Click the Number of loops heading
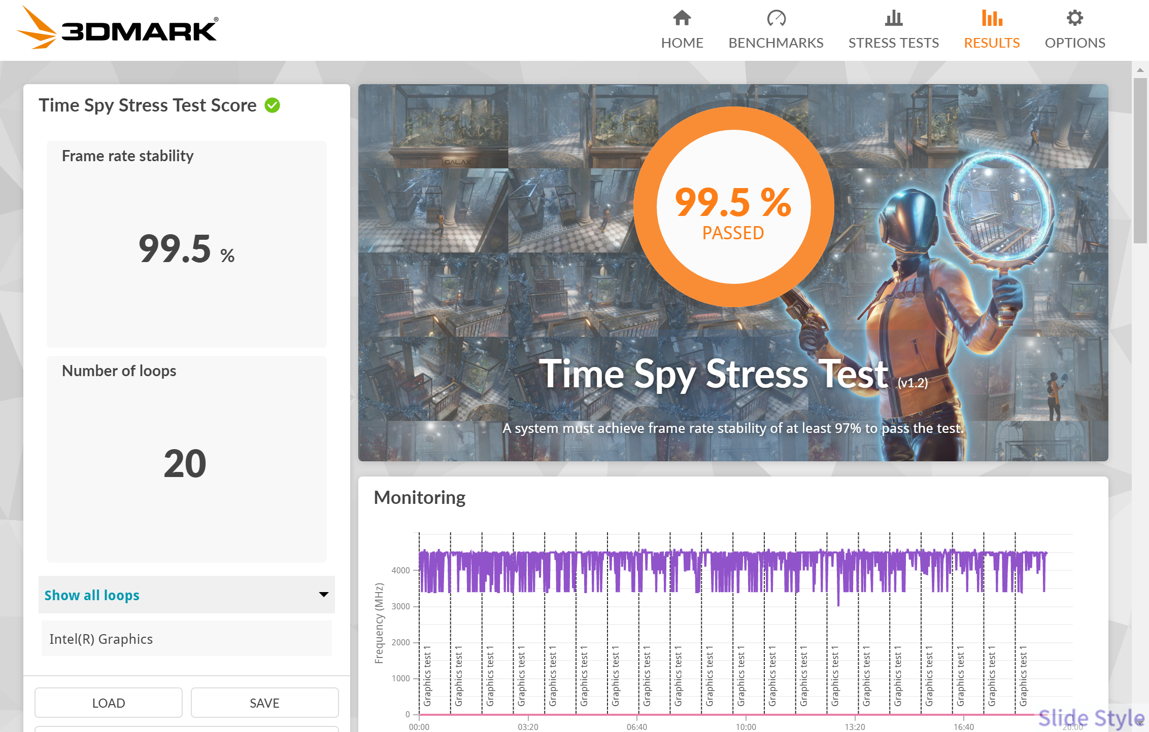The image size is (1149, 732). 119,371
